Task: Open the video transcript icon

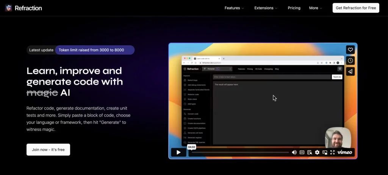Action: pos(310,152)
